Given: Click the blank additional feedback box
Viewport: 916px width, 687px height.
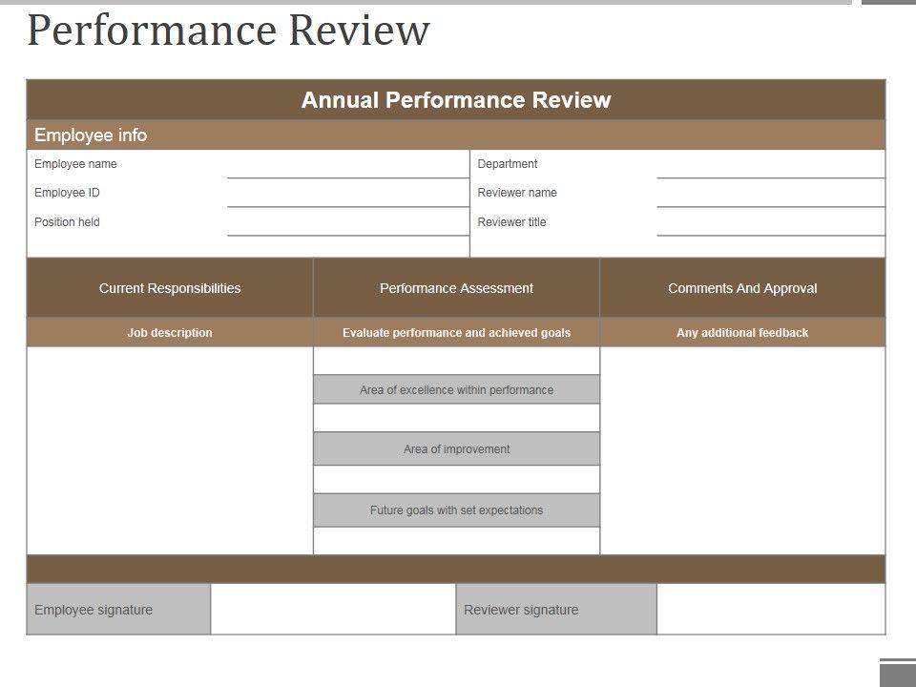Looking at the screenshot, I should point(742,450).
